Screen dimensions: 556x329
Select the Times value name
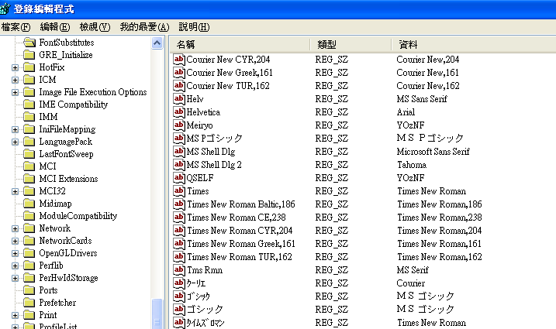[198, 191]
